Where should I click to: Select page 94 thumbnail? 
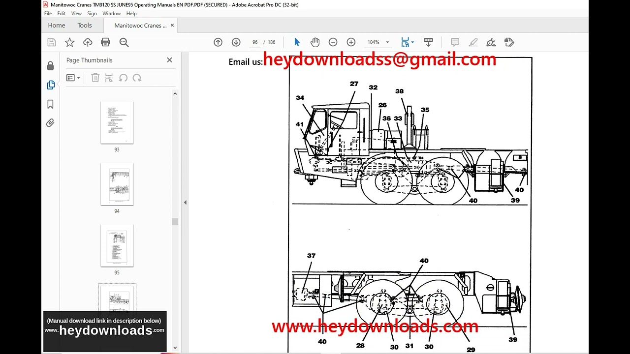point(117,184)
